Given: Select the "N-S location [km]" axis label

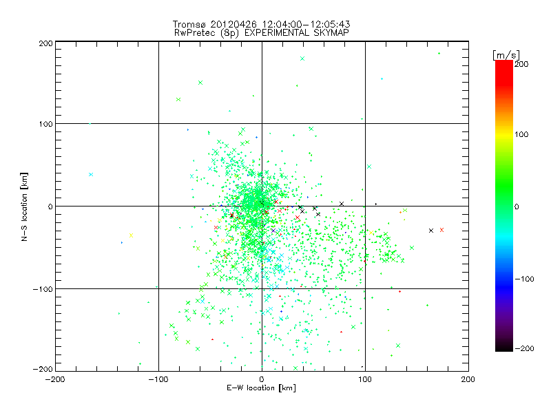Looking at the screenshot, I should click(x=24, y=206).
